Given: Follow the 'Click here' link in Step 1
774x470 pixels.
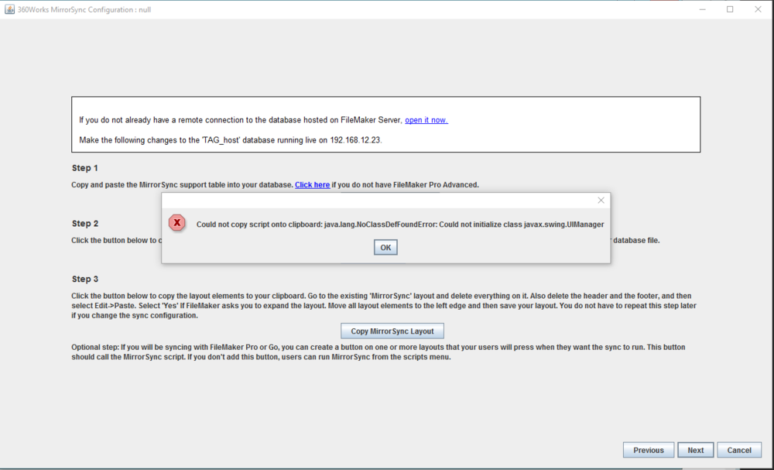Looking at the screenshot, I should pos(313,184).
